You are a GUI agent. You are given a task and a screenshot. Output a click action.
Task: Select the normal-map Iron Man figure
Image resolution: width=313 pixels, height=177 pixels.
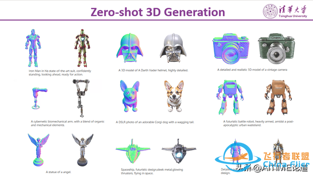33,48
